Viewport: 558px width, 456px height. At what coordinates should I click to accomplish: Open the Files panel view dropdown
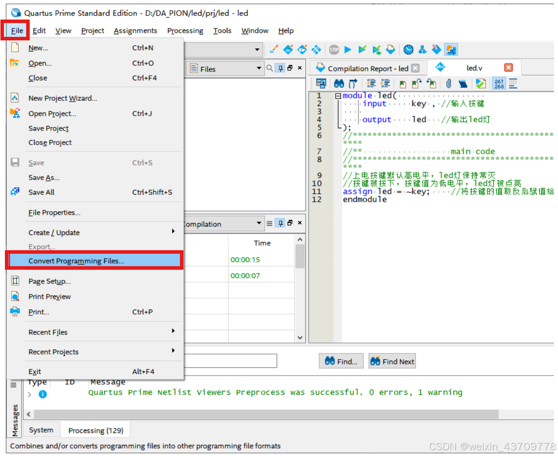pos(259,68)
